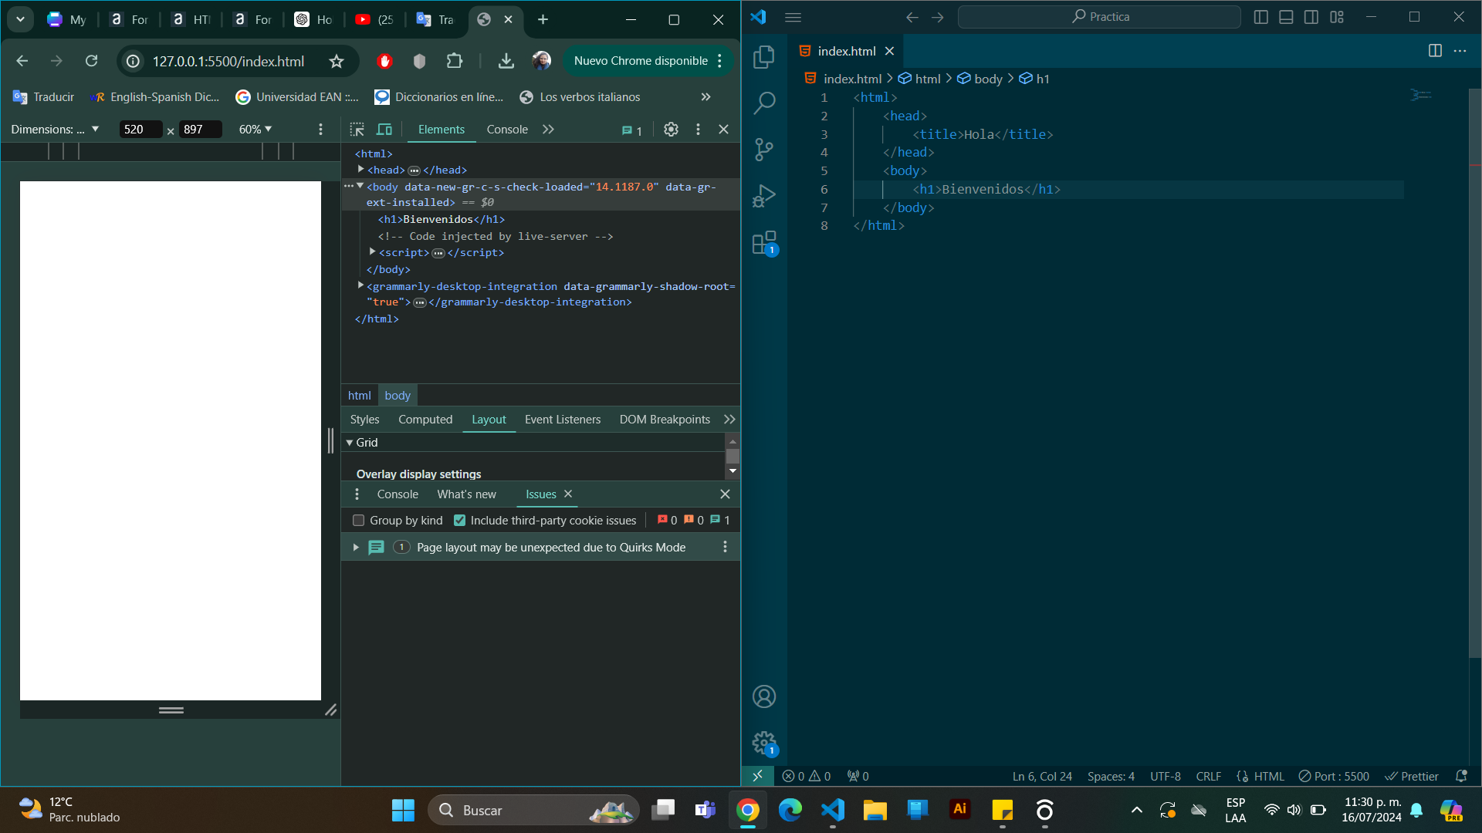Screen dimensions: 1482x833
Task: Toggle VS Code bottom panel layout
Action: tap(1286, 17)
